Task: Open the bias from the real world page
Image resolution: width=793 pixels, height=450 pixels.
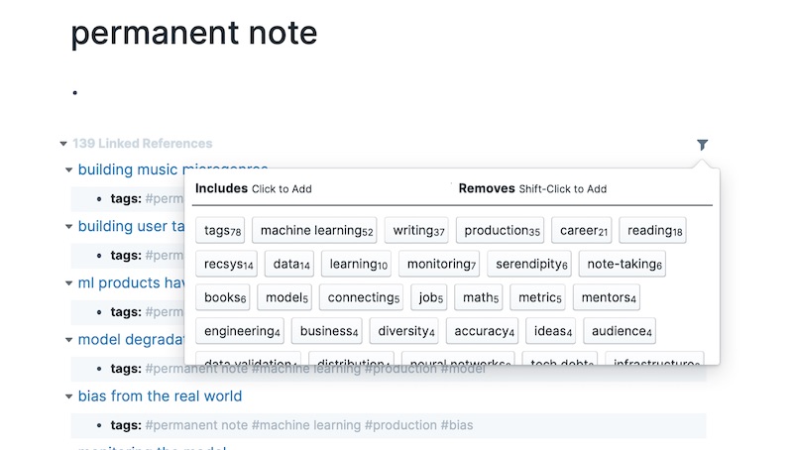Action: (160, 396)
